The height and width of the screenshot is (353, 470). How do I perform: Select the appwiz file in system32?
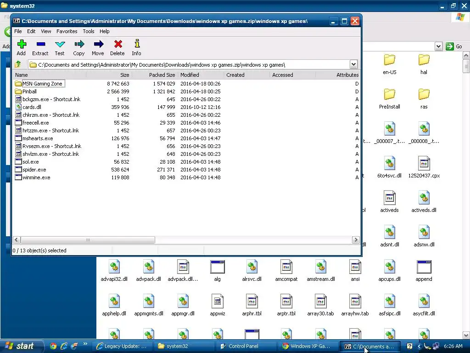[217, 305]
